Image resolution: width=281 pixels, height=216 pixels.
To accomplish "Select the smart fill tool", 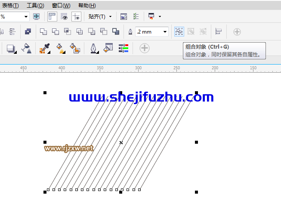I will (75, 48).
